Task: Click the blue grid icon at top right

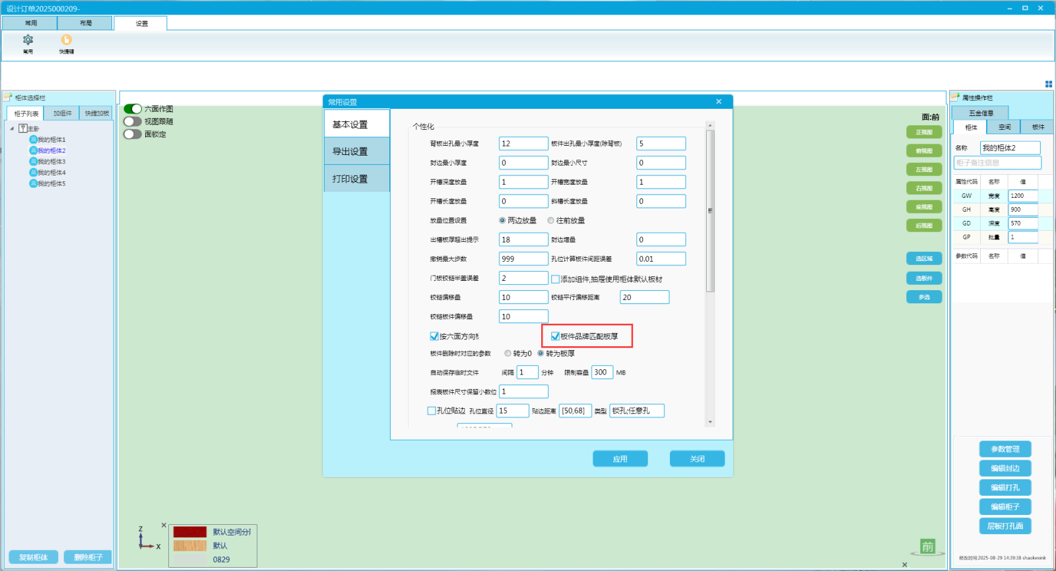Action: [1049, 84]
